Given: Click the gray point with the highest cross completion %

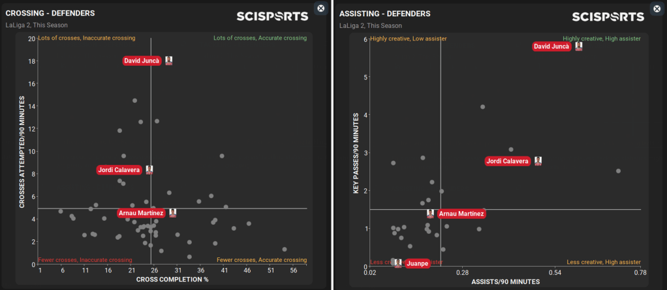Looking at the screenshot, I should (285, 249).
